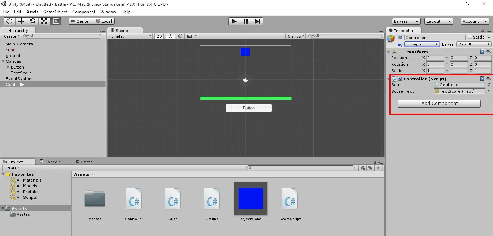Open Controller Script help book icon
Viewport: 493px width, 236px height.
482,79
